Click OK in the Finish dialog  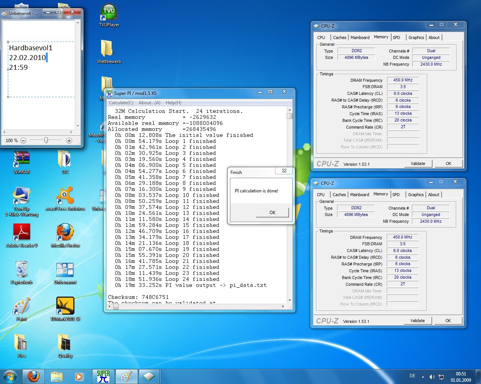pyautogui.click(x=272, y=212)
